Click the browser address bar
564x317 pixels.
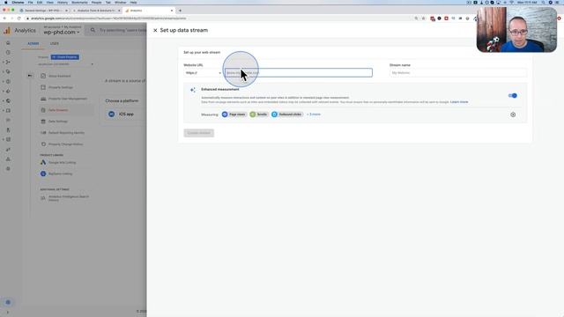tap(219, 18)
